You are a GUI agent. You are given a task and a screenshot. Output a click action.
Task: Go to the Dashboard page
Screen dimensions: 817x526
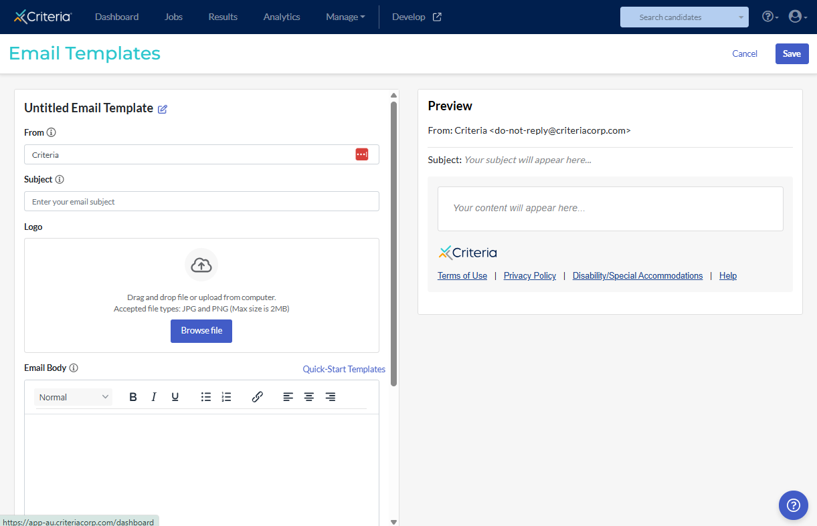click(x=117, y=17)
